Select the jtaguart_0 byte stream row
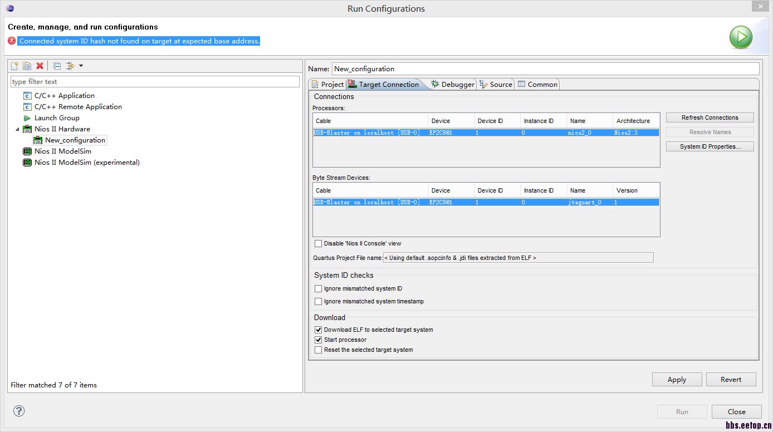Viewport: 773px width, 432px height. click(x=486, y=203)
